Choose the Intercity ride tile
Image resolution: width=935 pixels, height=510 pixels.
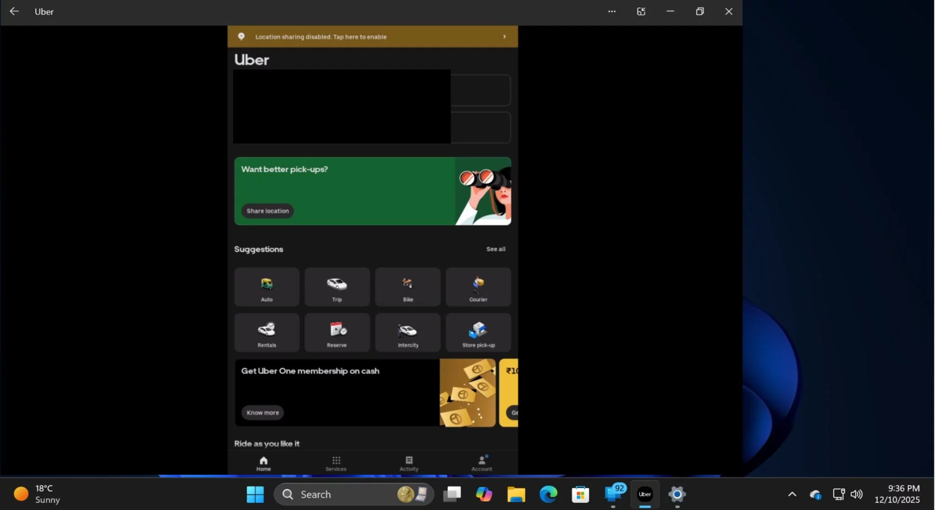(408, 332)
